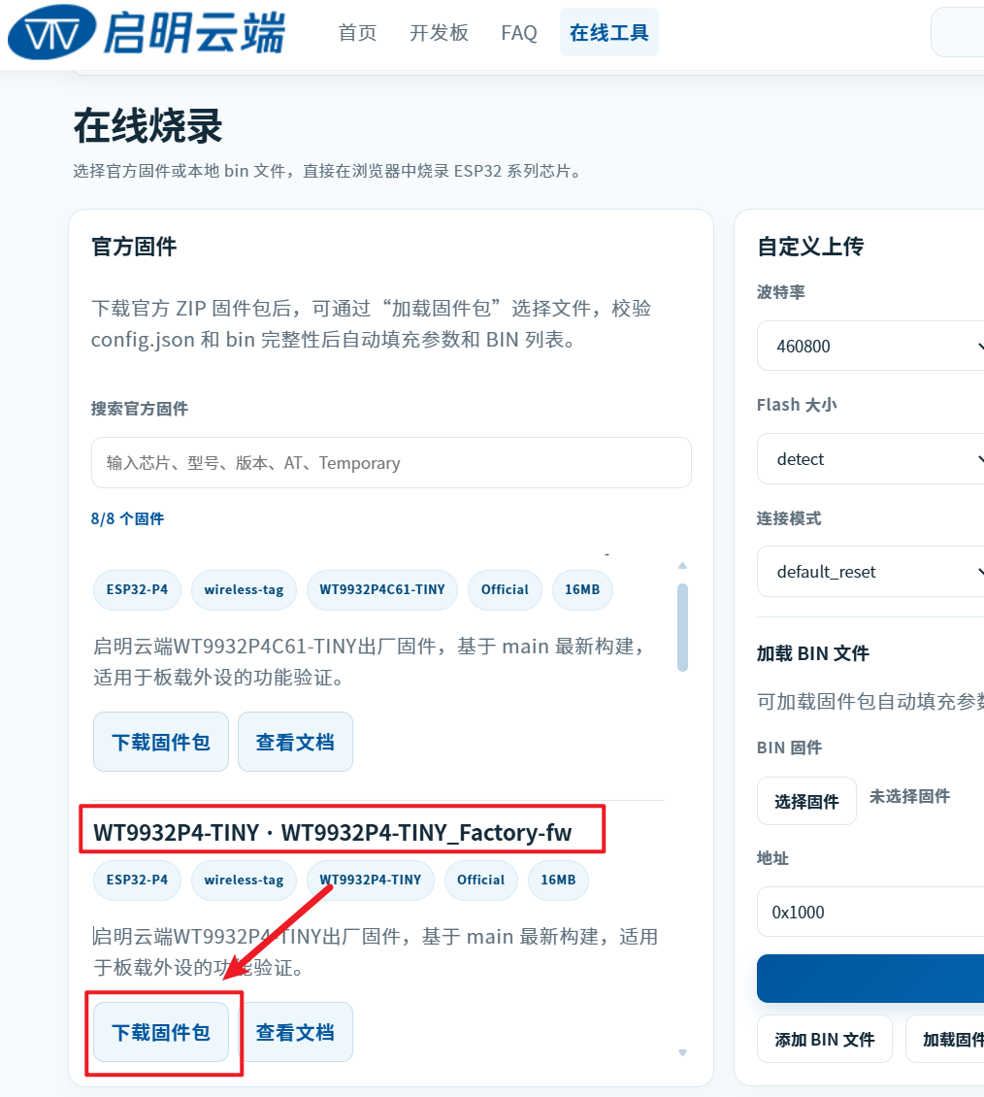Click the ESP32-P4 tag under WT9932P4C61-TINY
This screenshot has height=1097, width=984.
pos(137,590)
